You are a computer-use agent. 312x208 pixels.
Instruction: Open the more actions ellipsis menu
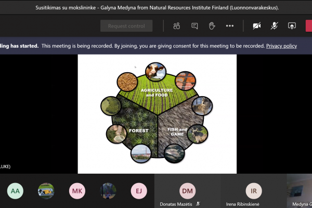[x=230, y=26]
